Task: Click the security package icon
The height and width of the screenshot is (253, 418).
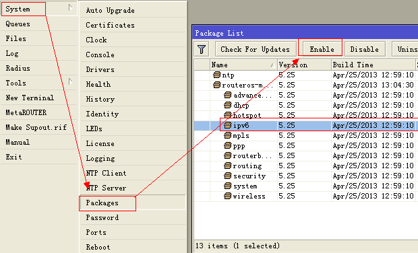Action: [x=228, y=176]
